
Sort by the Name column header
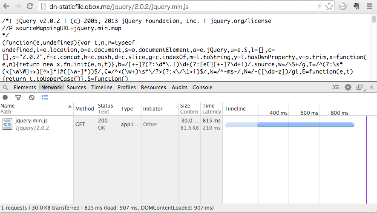37,109
